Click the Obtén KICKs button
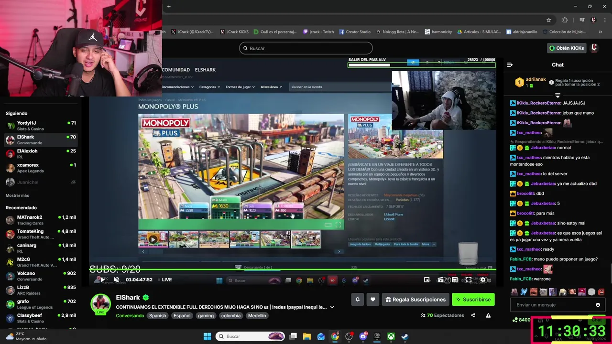 pos(567,48)
